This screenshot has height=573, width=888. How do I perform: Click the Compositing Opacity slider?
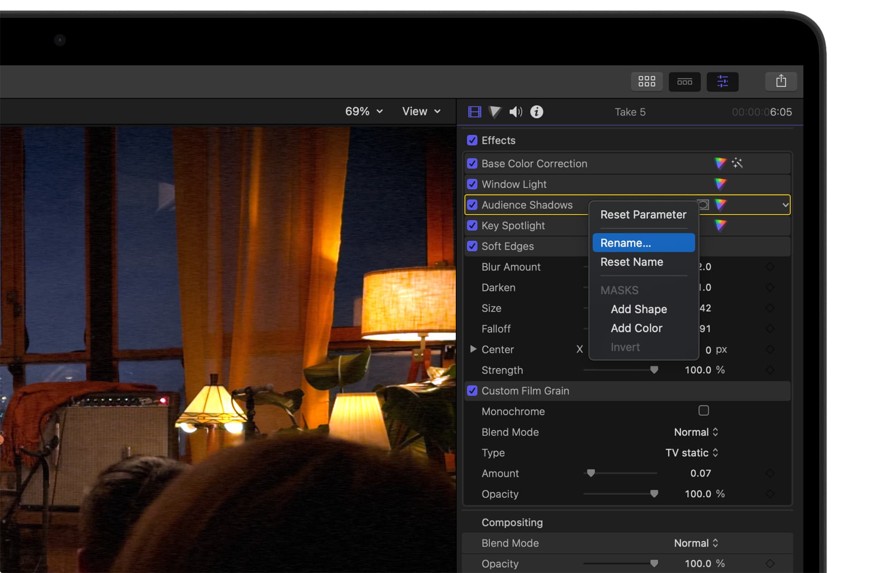pyautogui.click(x=621, y=563)
